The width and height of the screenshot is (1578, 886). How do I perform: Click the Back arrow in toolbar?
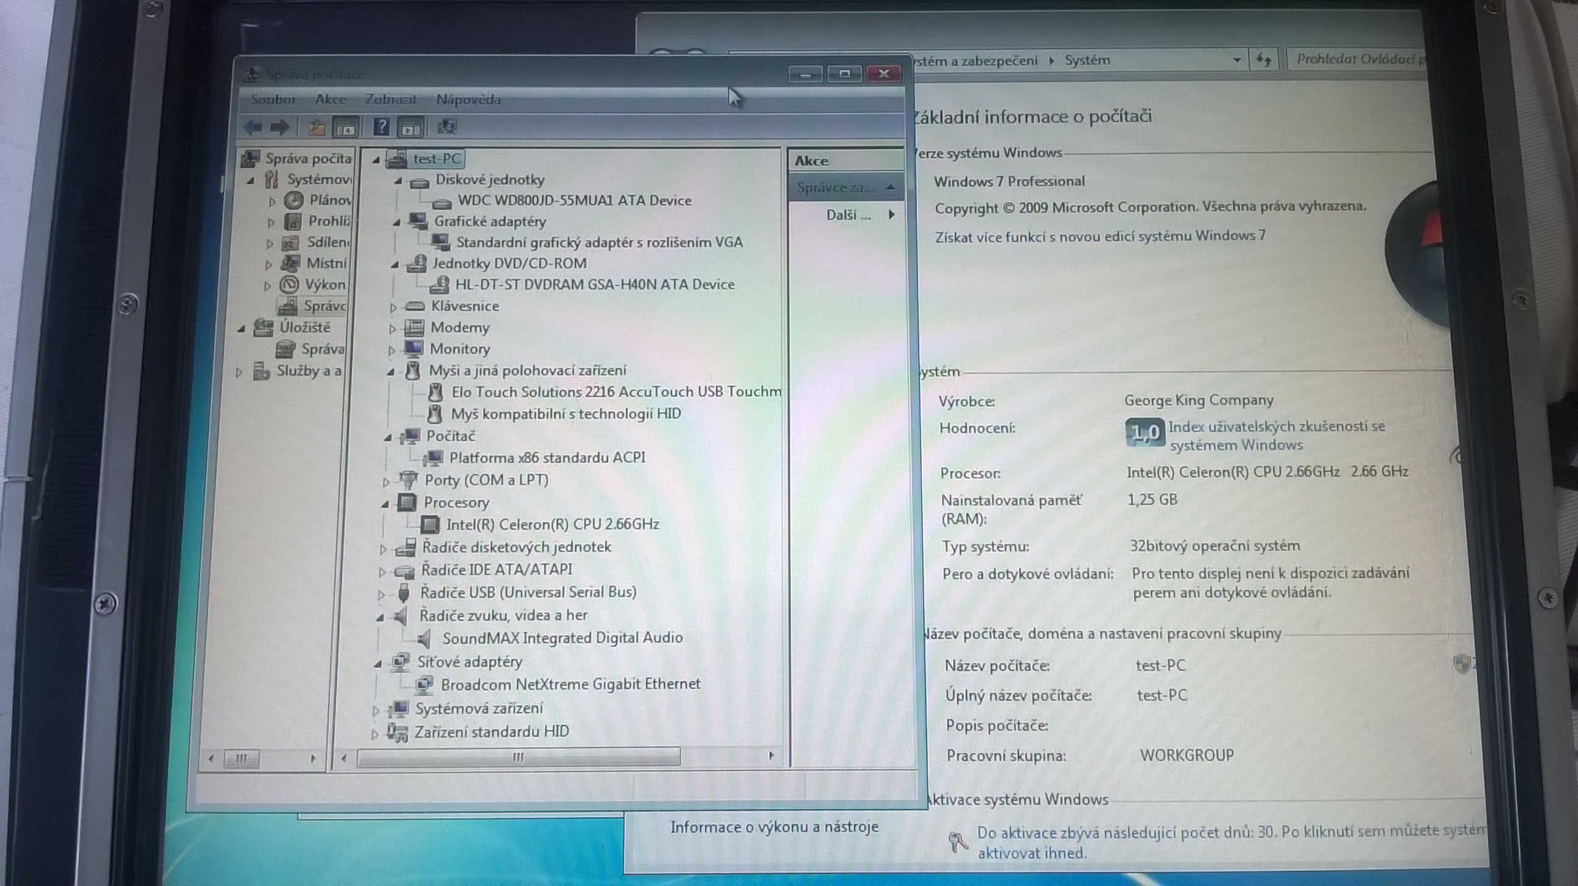point(253,127)
